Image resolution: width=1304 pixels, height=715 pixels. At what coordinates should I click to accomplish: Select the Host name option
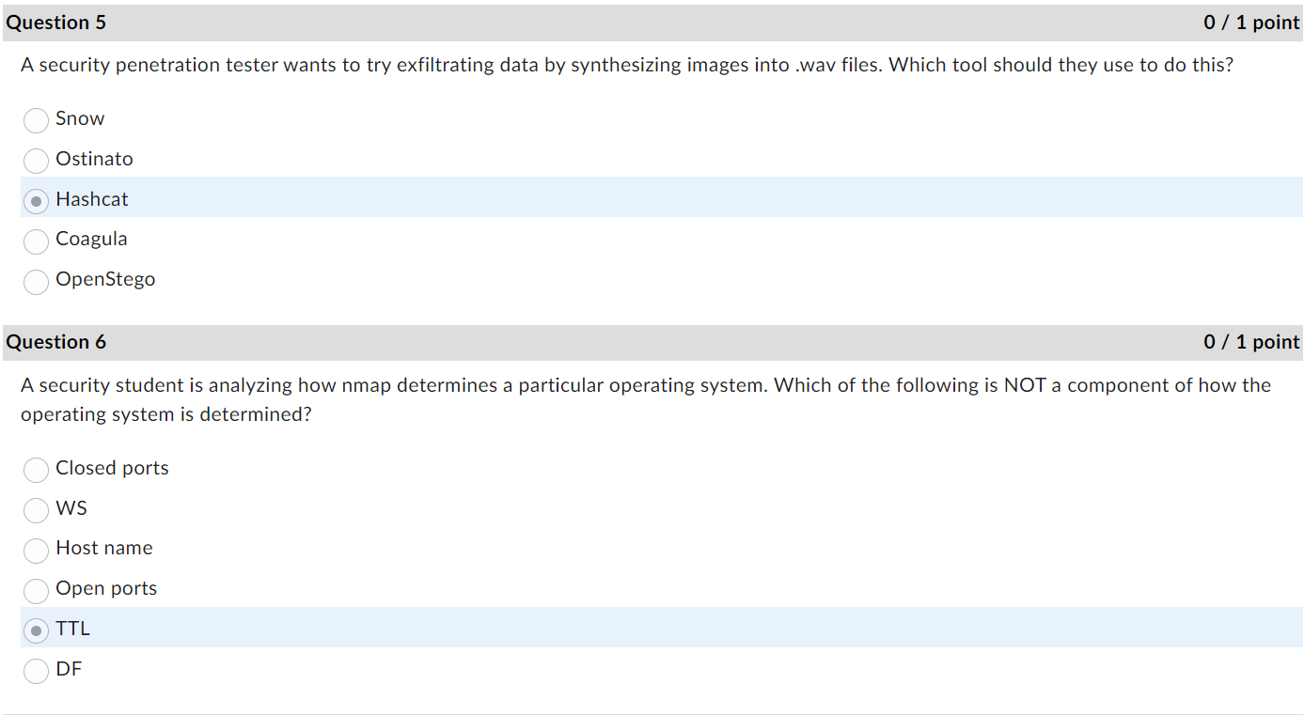36,551
